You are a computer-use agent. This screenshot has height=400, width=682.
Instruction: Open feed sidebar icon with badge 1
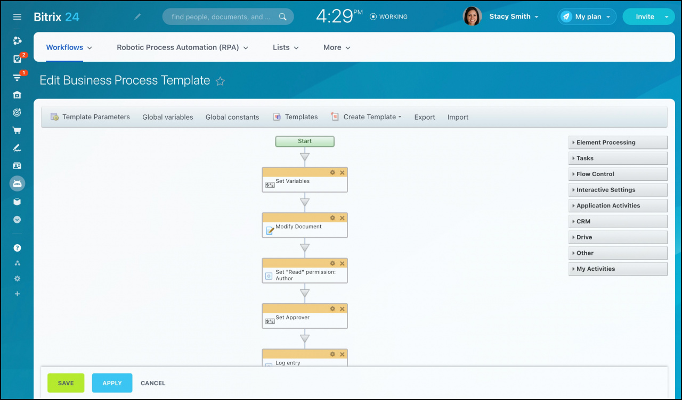point(18,77)
